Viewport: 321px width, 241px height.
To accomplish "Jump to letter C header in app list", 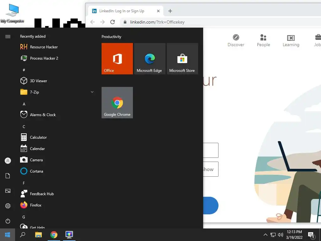I will click(x=24, y=127).
